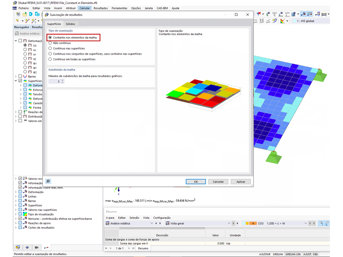The width and height of the screenshot is (343, 257).
Task: Open the Navigator Views camera tab icon
Action: tap(37, 248)
